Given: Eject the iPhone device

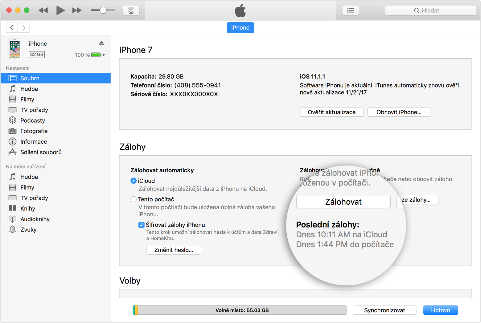Looking at the screenshot, I should tap(101, 43).
